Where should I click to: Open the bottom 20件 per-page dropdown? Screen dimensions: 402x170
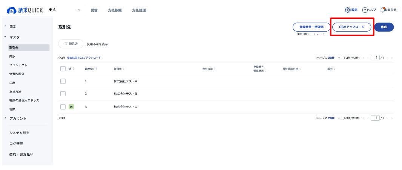[334, 118]
